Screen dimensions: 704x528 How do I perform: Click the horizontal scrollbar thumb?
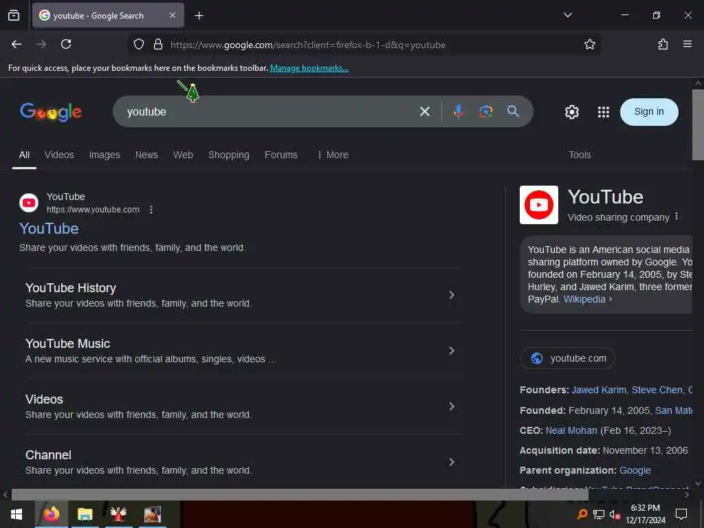point(300,495)
